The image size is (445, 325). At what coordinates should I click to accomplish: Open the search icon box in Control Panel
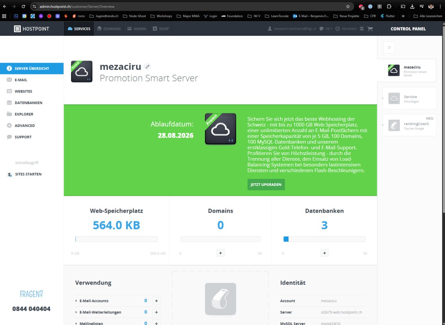(x=389, y=48)
